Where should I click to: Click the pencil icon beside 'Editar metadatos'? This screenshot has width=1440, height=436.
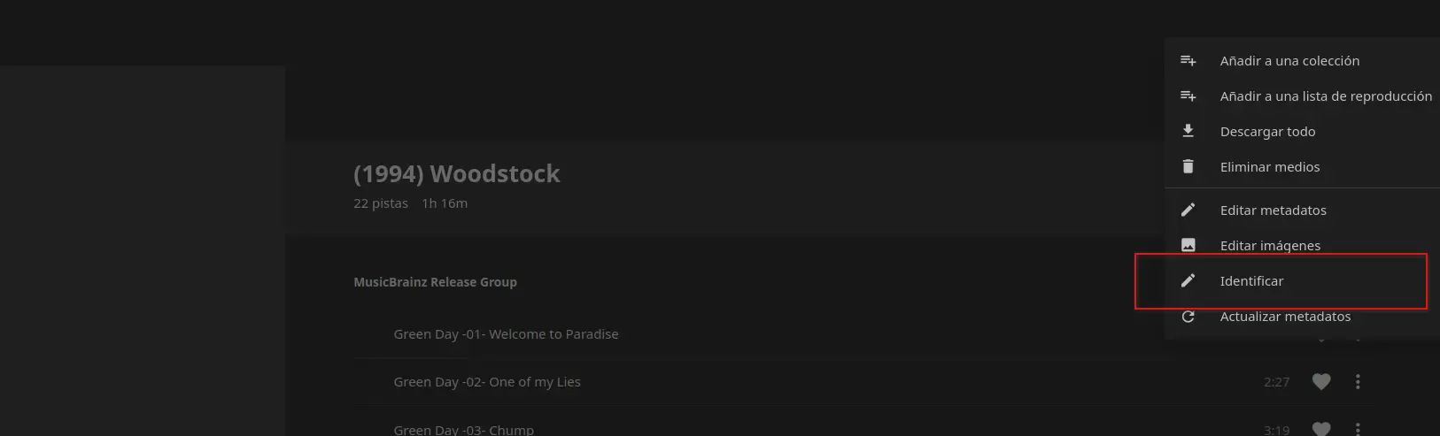[x=1188, y=210]
